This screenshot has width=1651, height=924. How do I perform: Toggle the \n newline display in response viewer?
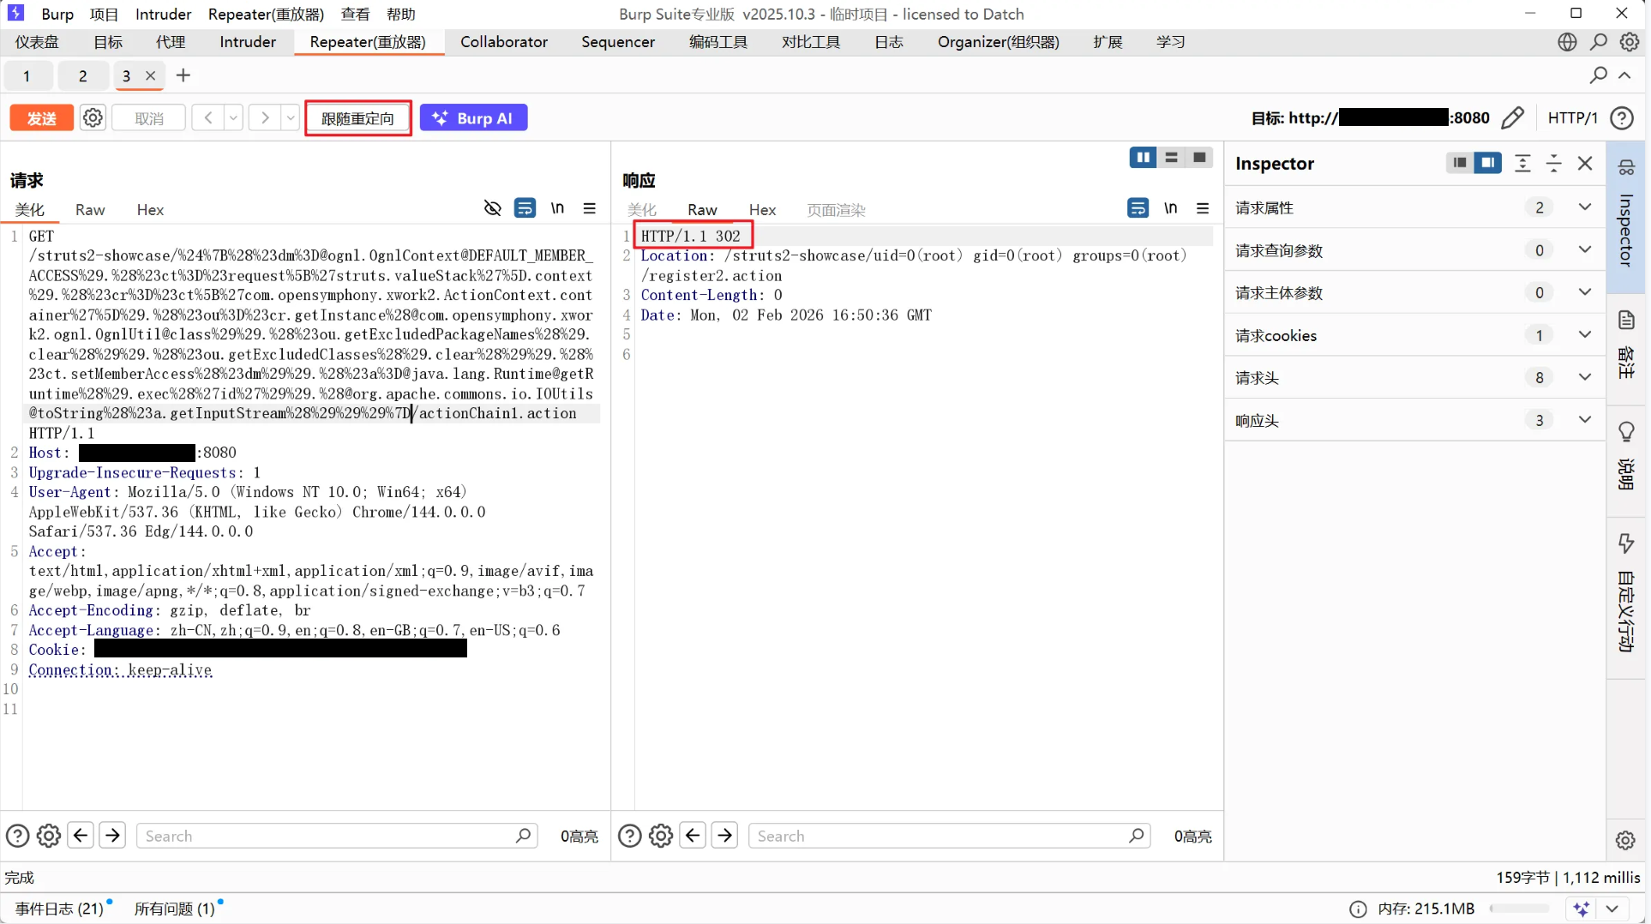tap(1171, 208)
